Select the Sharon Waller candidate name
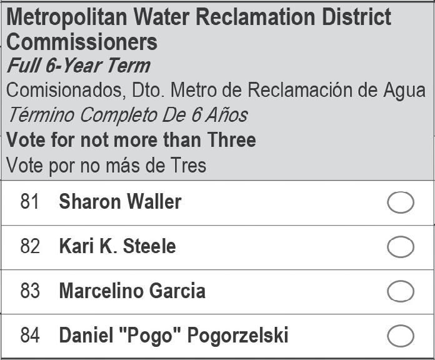The height and width of the screenshot is (360, 435). pyautogui.click(x=120, y=201)
